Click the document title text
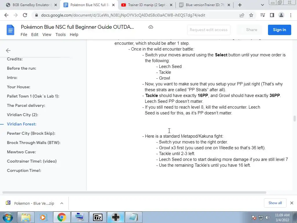Viewport: 297px width, 223px height. tap(77, 27)
